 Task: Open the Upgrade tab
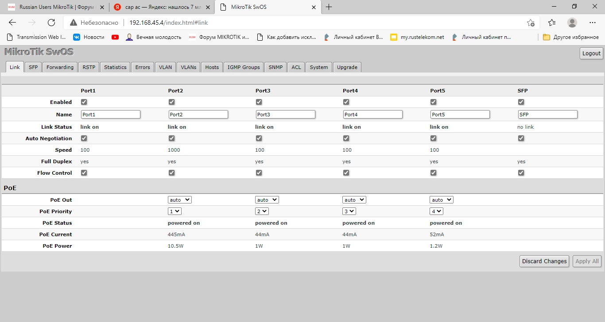click(x=347, y=67)
